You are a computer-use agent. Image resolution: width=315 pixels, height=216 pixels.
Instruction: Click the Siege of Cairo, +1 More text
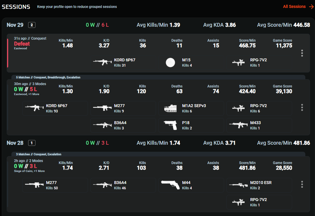click(x=29, y=171)
